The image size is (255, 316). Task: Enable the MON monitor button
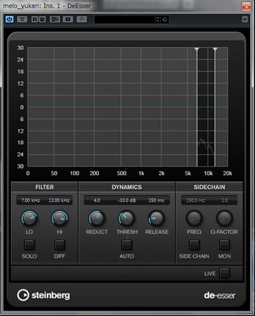(x=224, y=245)
